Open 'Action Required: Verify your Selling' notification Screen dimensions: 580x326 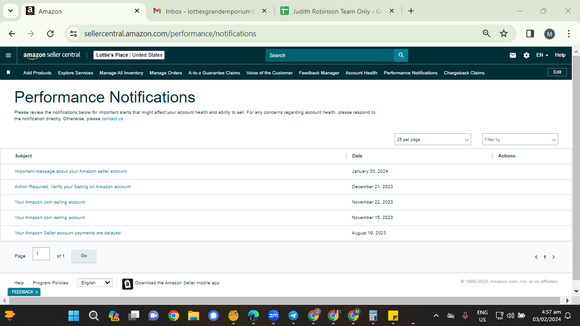pos(73,187)
